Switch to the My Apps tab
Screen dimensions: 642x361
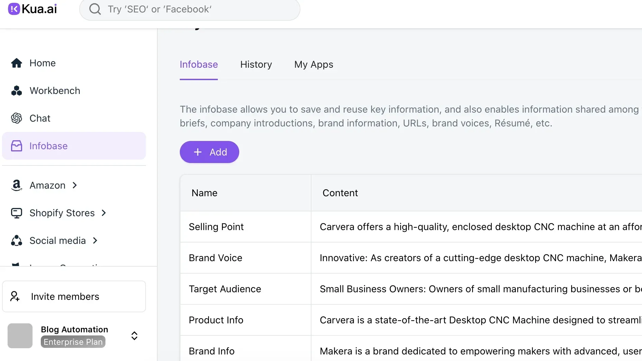click(314, 65)
